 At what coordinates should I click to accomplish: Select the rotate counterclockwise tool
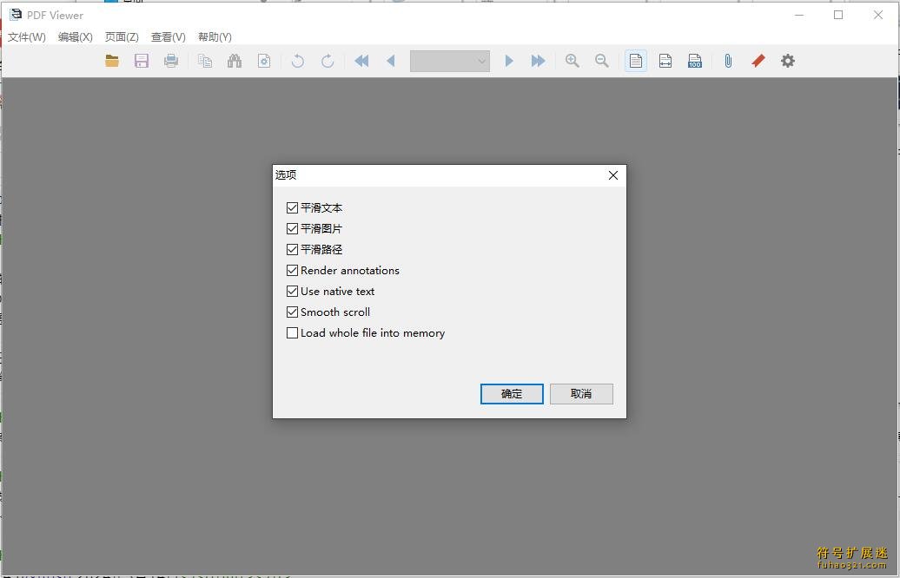click(297, 61)
